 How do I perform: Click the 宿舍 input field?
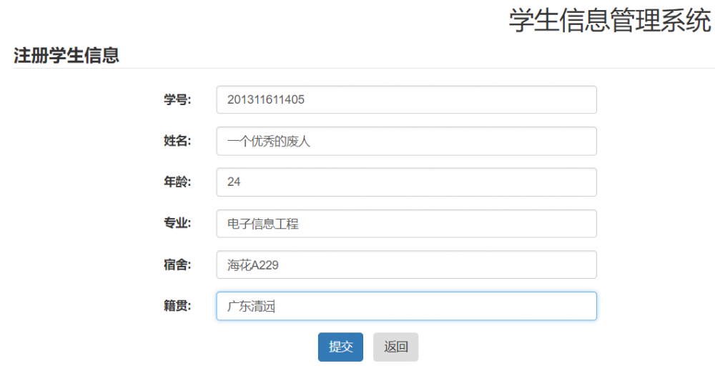(x=406, y=264)
